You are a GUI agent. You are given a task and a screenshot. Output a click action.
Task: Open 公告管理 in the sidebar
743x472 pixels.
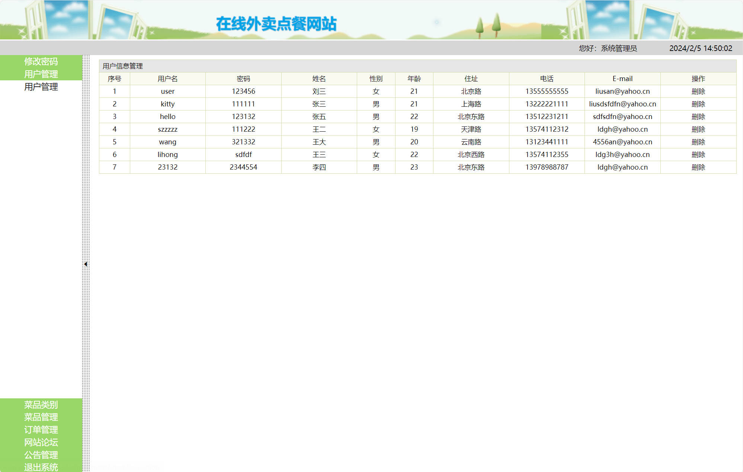point(41,455)
